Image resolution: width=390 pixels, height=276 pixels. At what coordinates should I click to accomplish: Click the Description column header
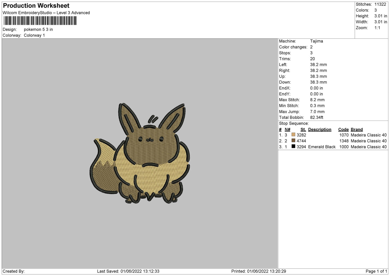(x=320, y=129)
